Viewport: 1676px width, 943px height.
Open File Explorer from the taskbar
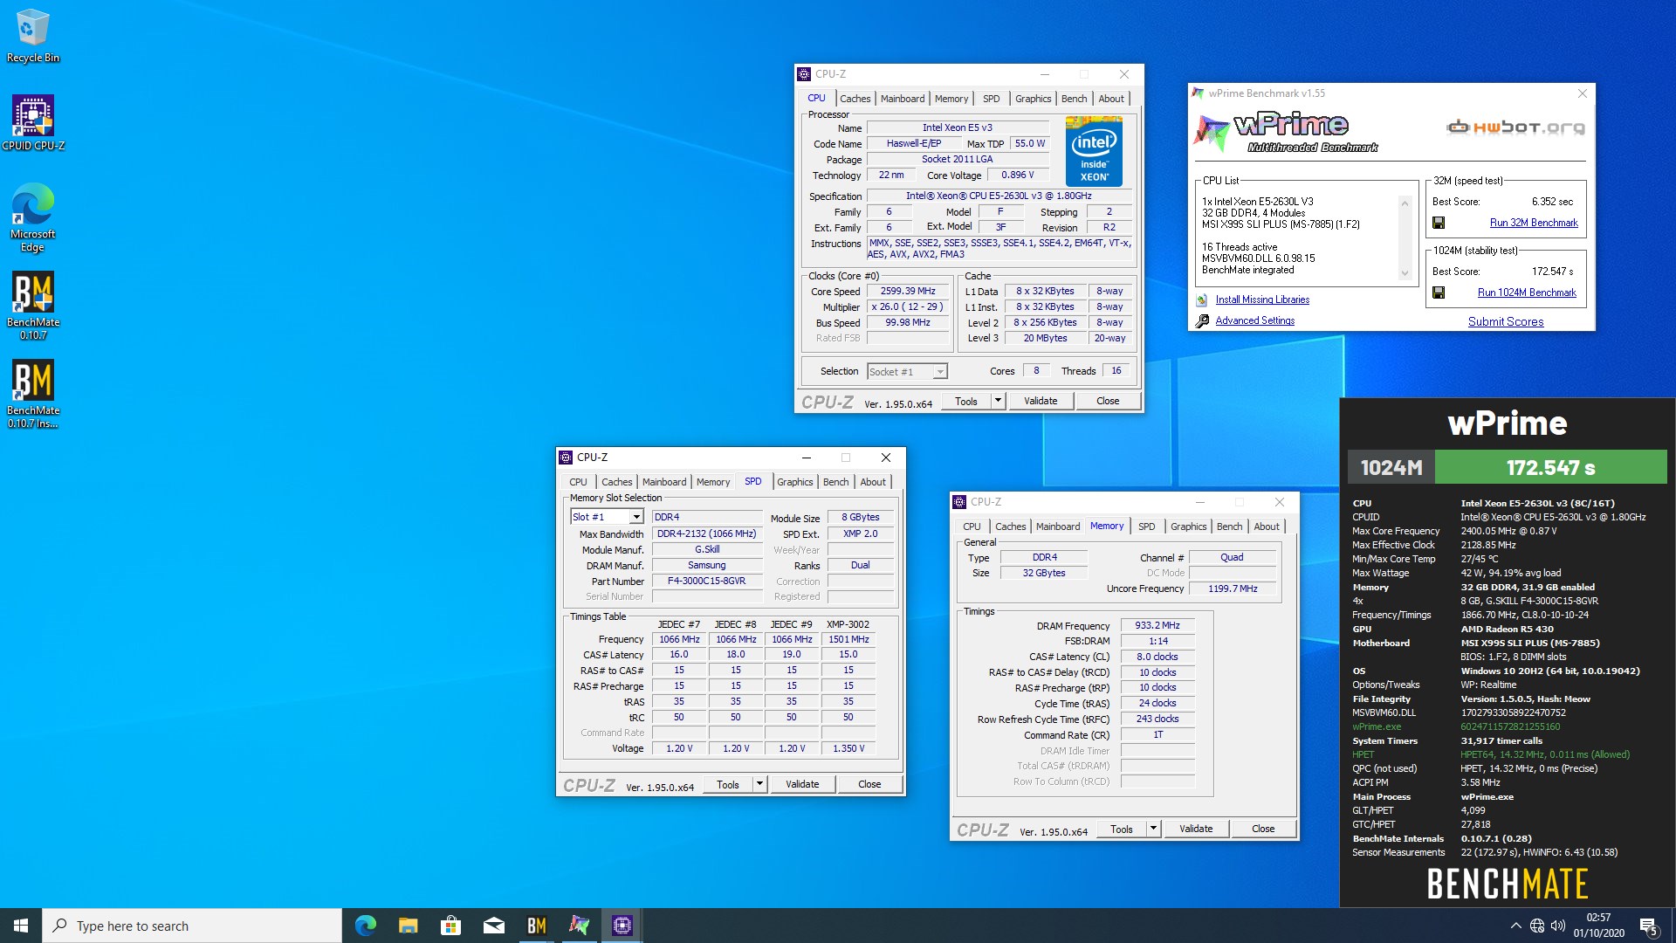tap(408, 926)
